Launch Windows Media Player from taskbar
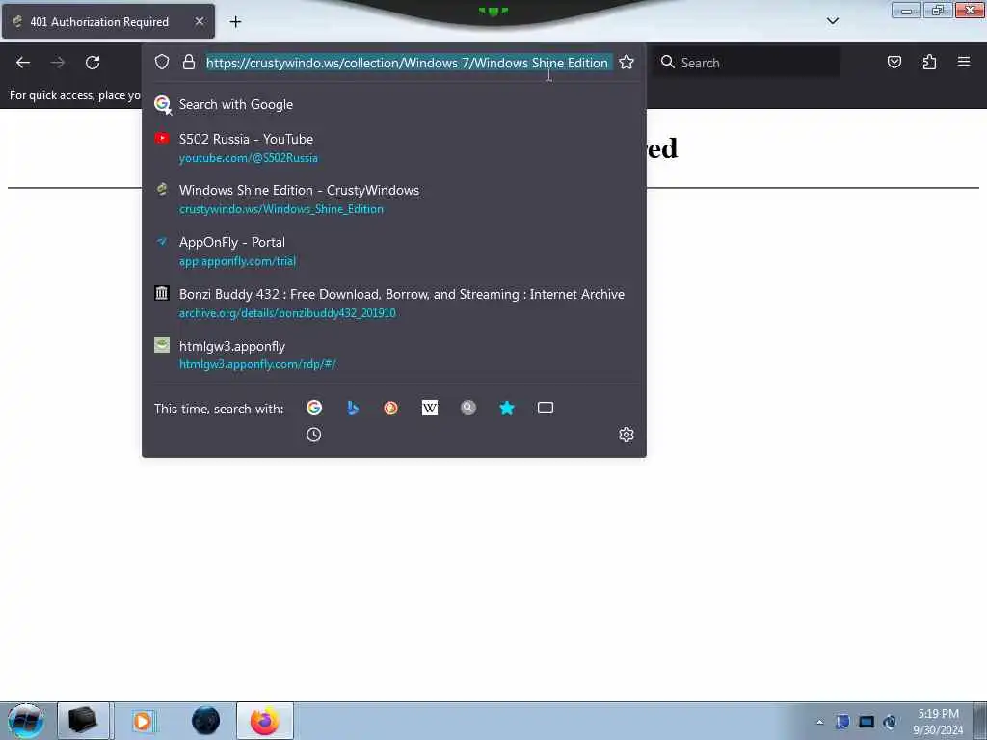 143,721
